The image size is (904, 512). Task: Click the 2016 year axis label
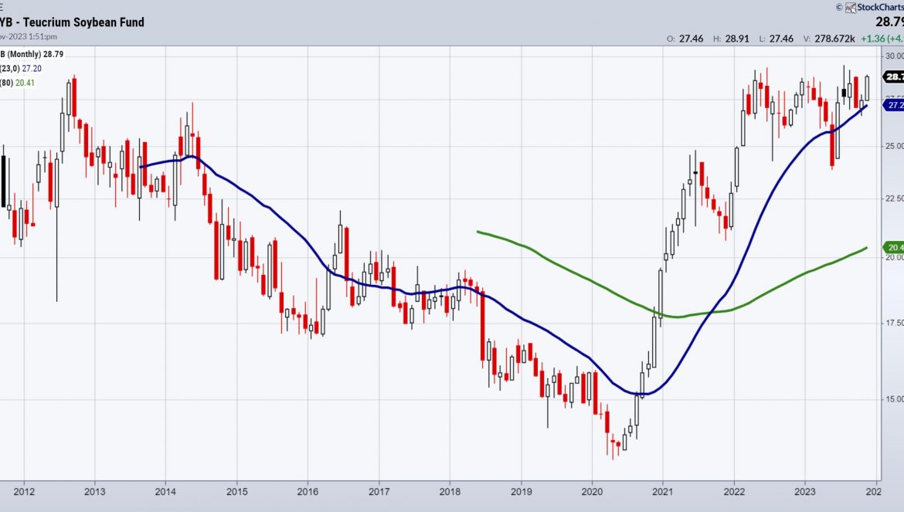308,492
